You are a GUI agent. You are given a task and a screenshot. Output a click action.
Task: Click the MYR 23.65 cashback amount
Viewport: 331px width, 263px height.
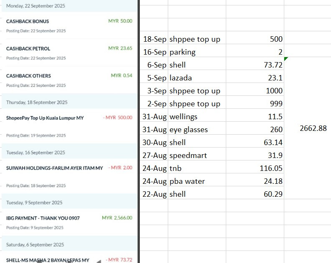[x=120, y=48]
